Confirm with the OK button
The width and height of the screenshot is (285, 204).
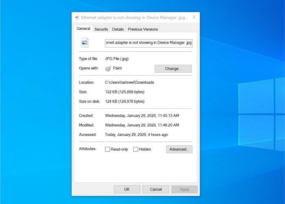[x=127, y=189]
